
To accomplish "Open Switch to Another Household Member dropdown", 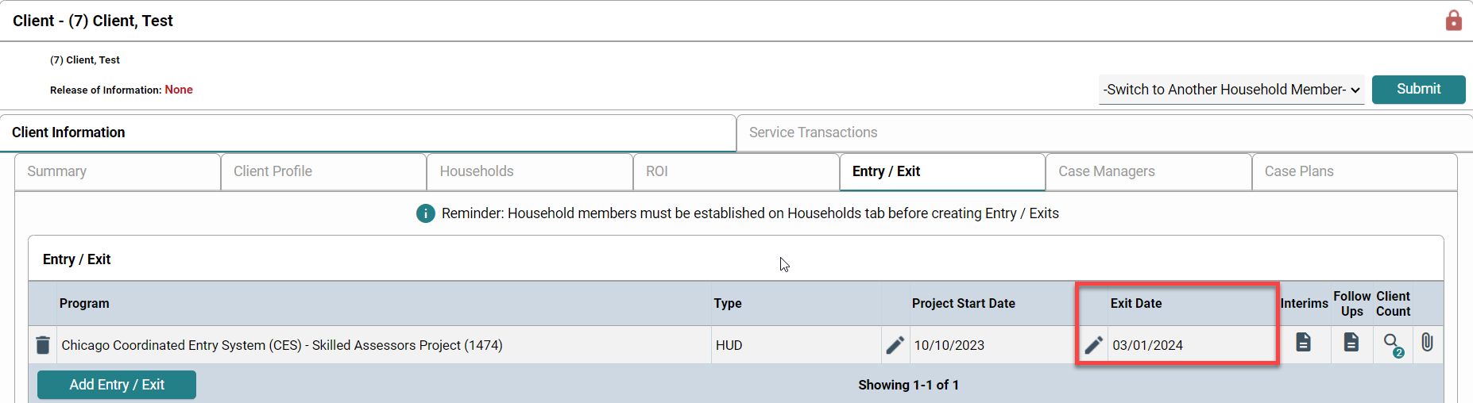I will 1231,90.
